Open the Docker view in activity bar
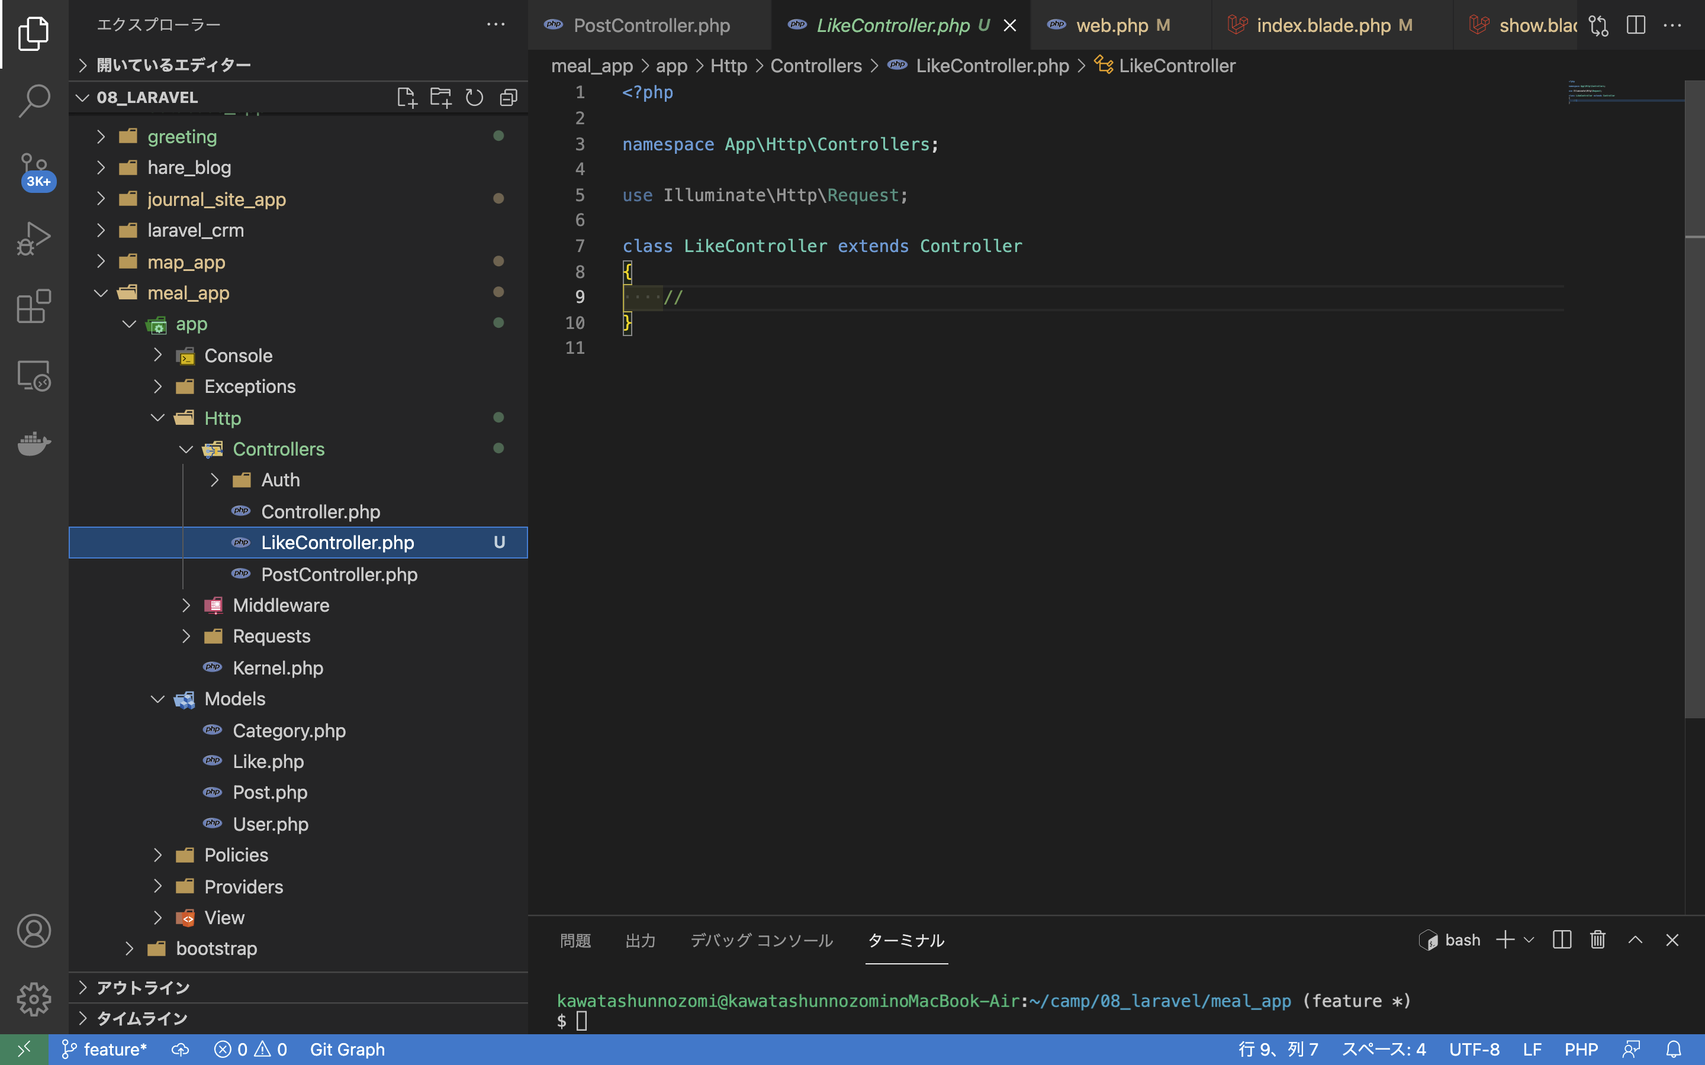1705x1065 pixels. click(34, 444)
